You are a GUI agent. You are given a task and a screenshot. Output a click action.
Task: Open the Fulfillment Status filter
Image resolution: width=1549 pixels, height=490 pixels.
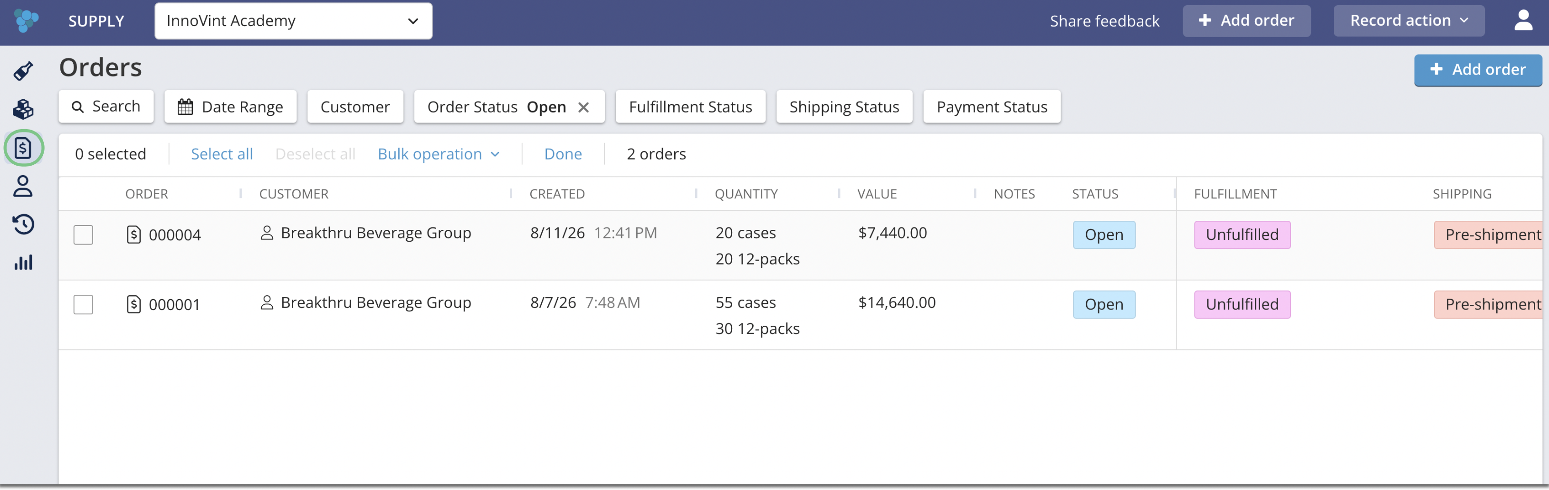(690, 107)
